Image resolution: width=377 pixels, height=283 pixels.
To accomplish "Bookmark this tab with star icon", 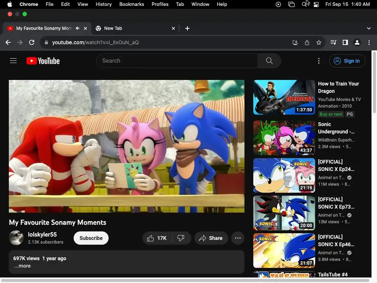I will pos(319,43).
